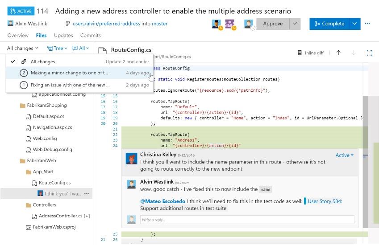Open the All comments filter dropdown
Screen dimensions: 379x245
coord(81,48)
